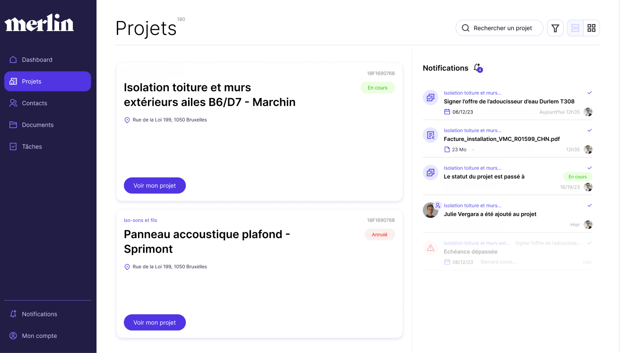The height and width of the screenshot is (353, 620).
Task: Click the notifications bell with badge 4
Action: point(477,68)
